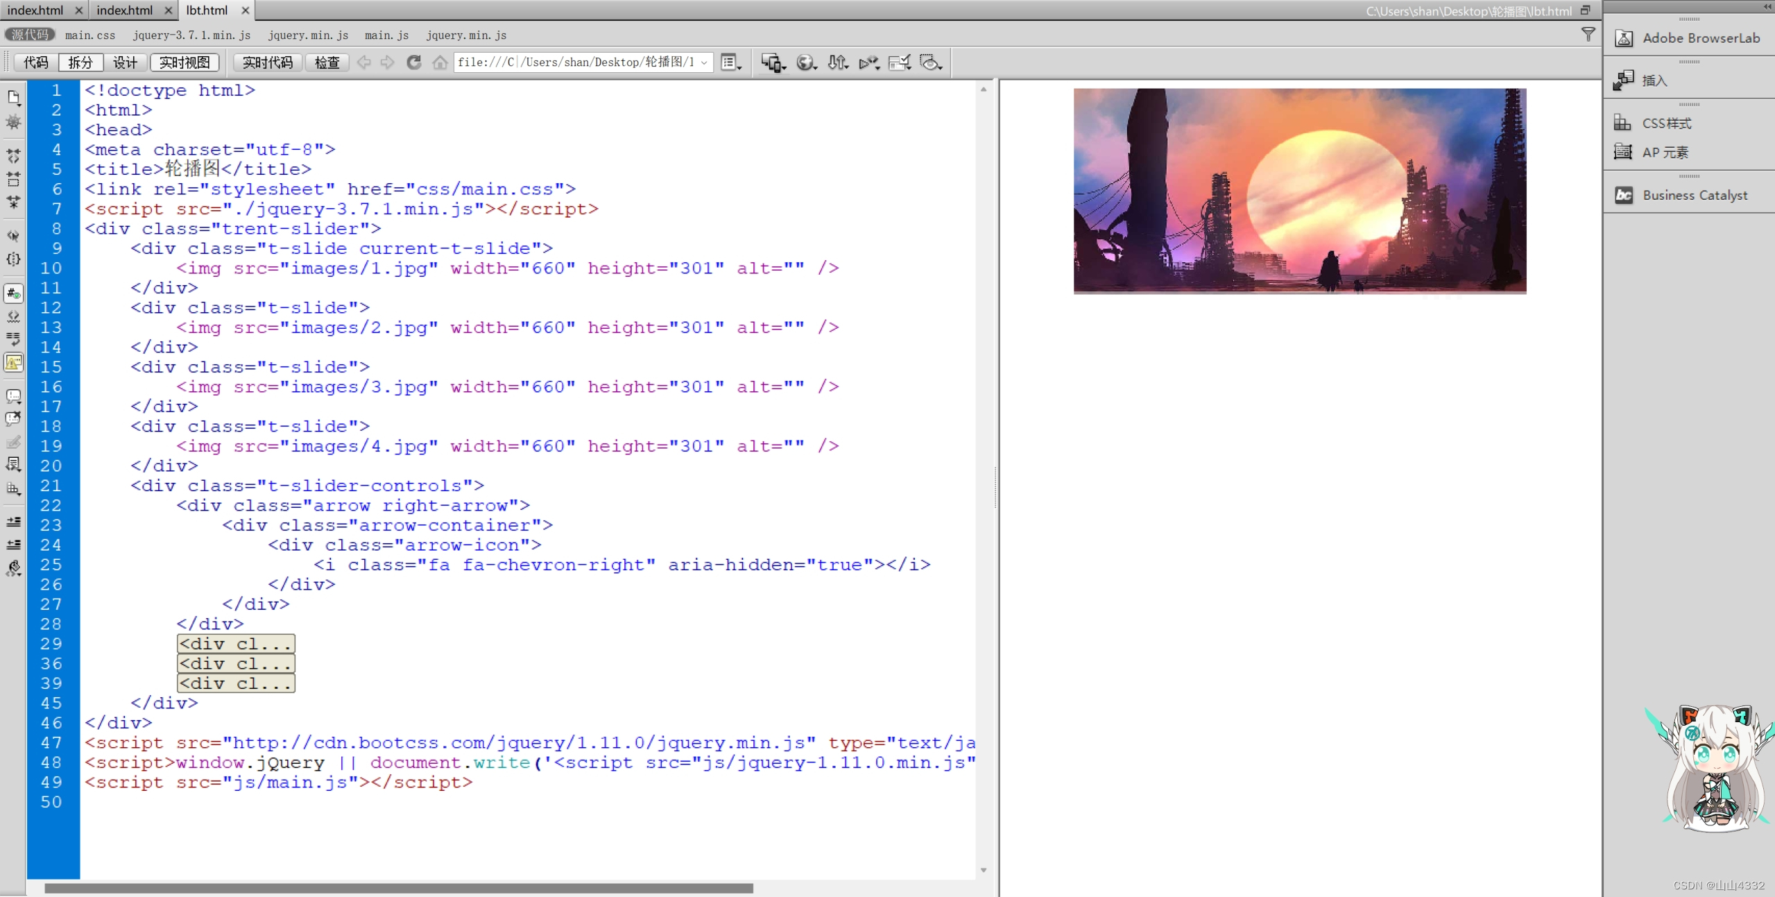Select parent tag icon

13,236
